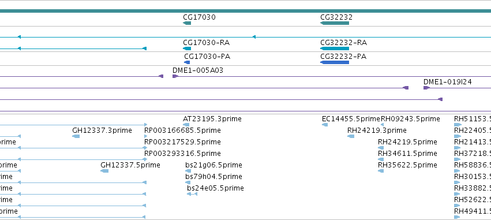This screenshot has height=220, width=491.
Task: Select the CG32232-PA protein bar
Action: click(335, 62)
